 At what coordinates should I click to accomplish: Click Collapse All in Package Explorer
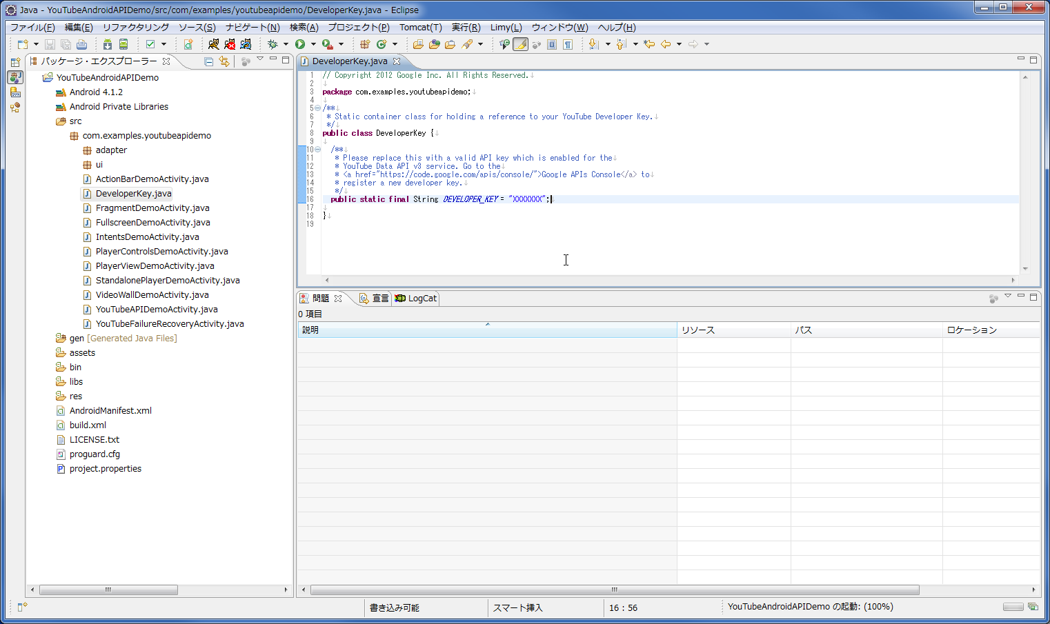pos(209,61)
